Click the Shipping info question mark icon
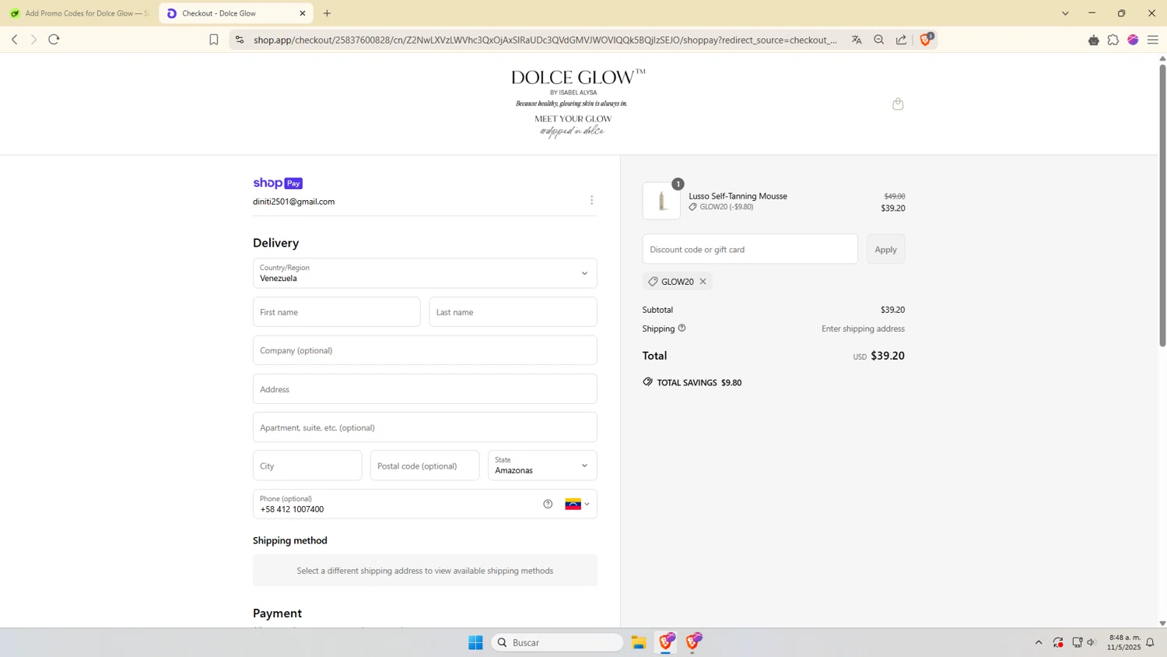This screenshot has height=657, width=1167. (682, 328)
